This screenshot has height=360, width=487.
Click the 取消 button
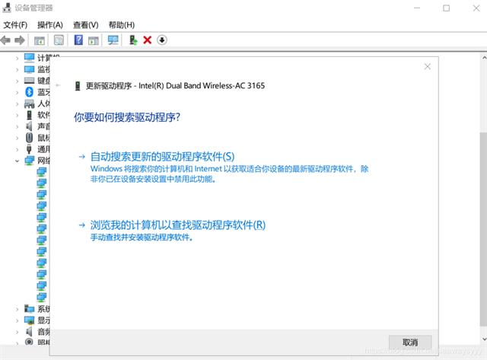(410, 342)
